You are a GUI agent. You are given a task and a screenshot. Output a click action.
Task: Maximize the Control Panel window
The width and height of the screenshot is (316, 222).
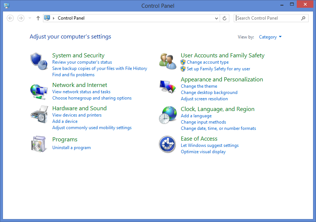point(292,4)
